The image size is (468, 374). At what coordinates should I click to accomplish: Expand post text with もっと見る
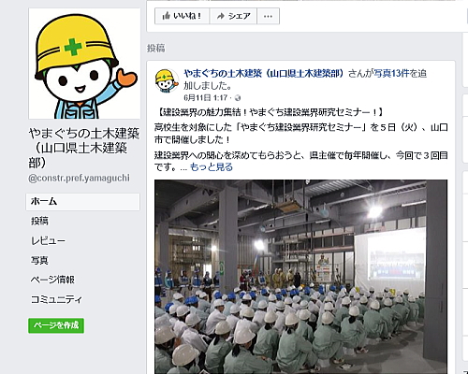(212, 167)
